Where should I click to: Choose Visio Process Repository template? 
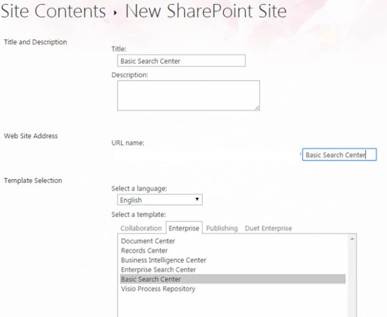pyautogui.click(x=158, y=289)
